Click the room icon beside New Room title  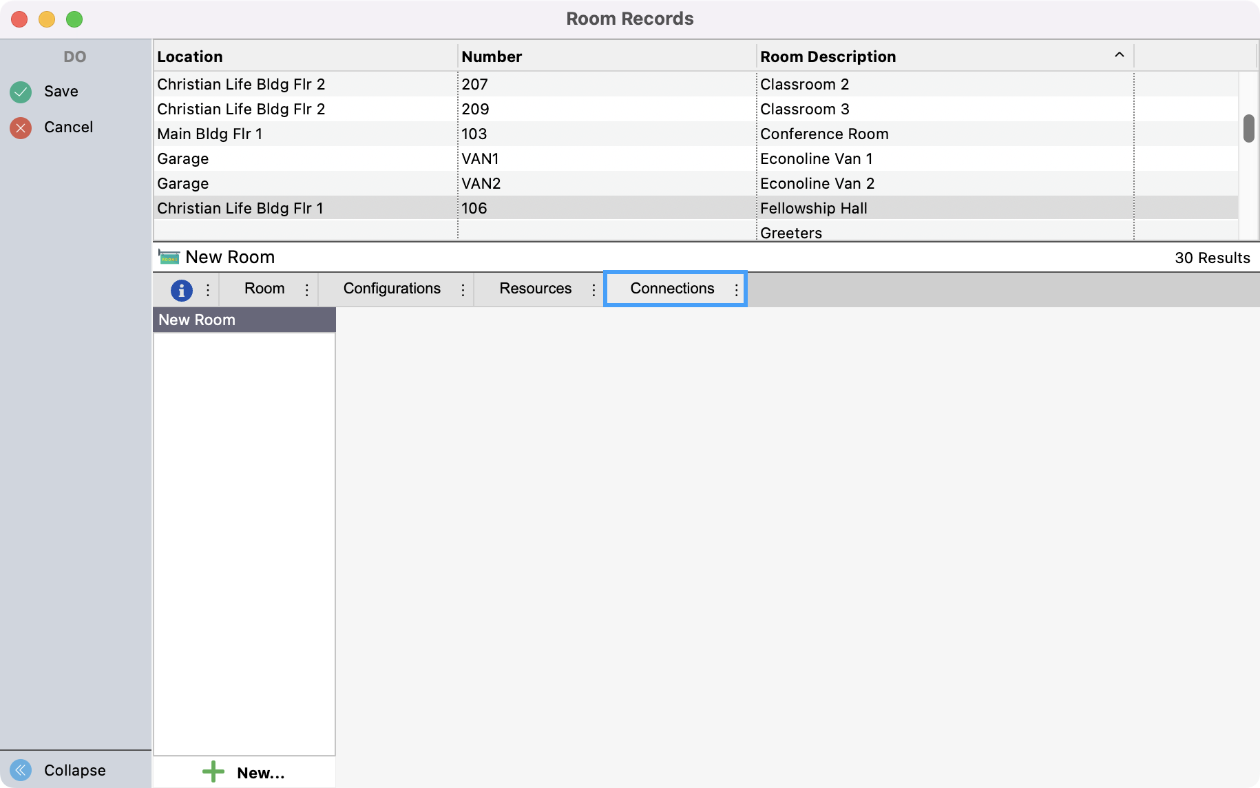point(169,257)
